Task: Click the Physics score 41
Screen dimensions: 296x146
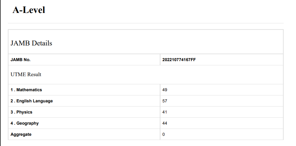Action: 165,112
